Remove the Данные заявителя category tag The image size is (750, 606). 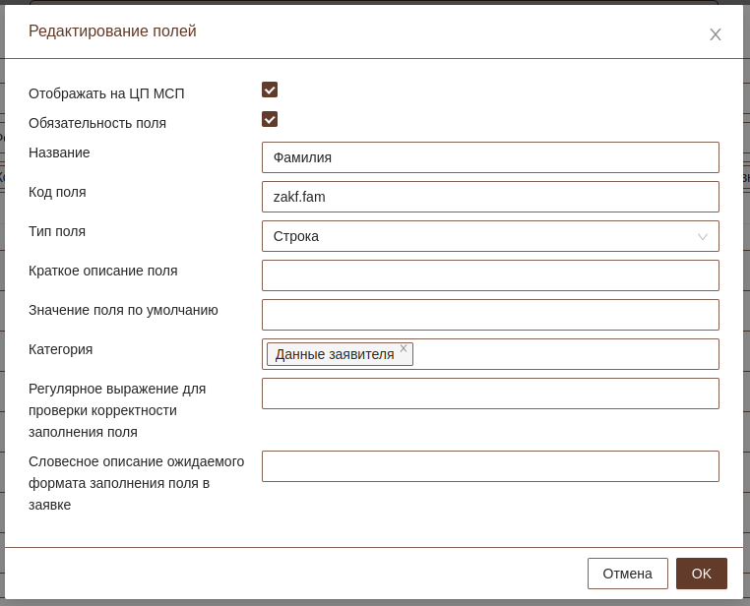[x=404, y=348]
